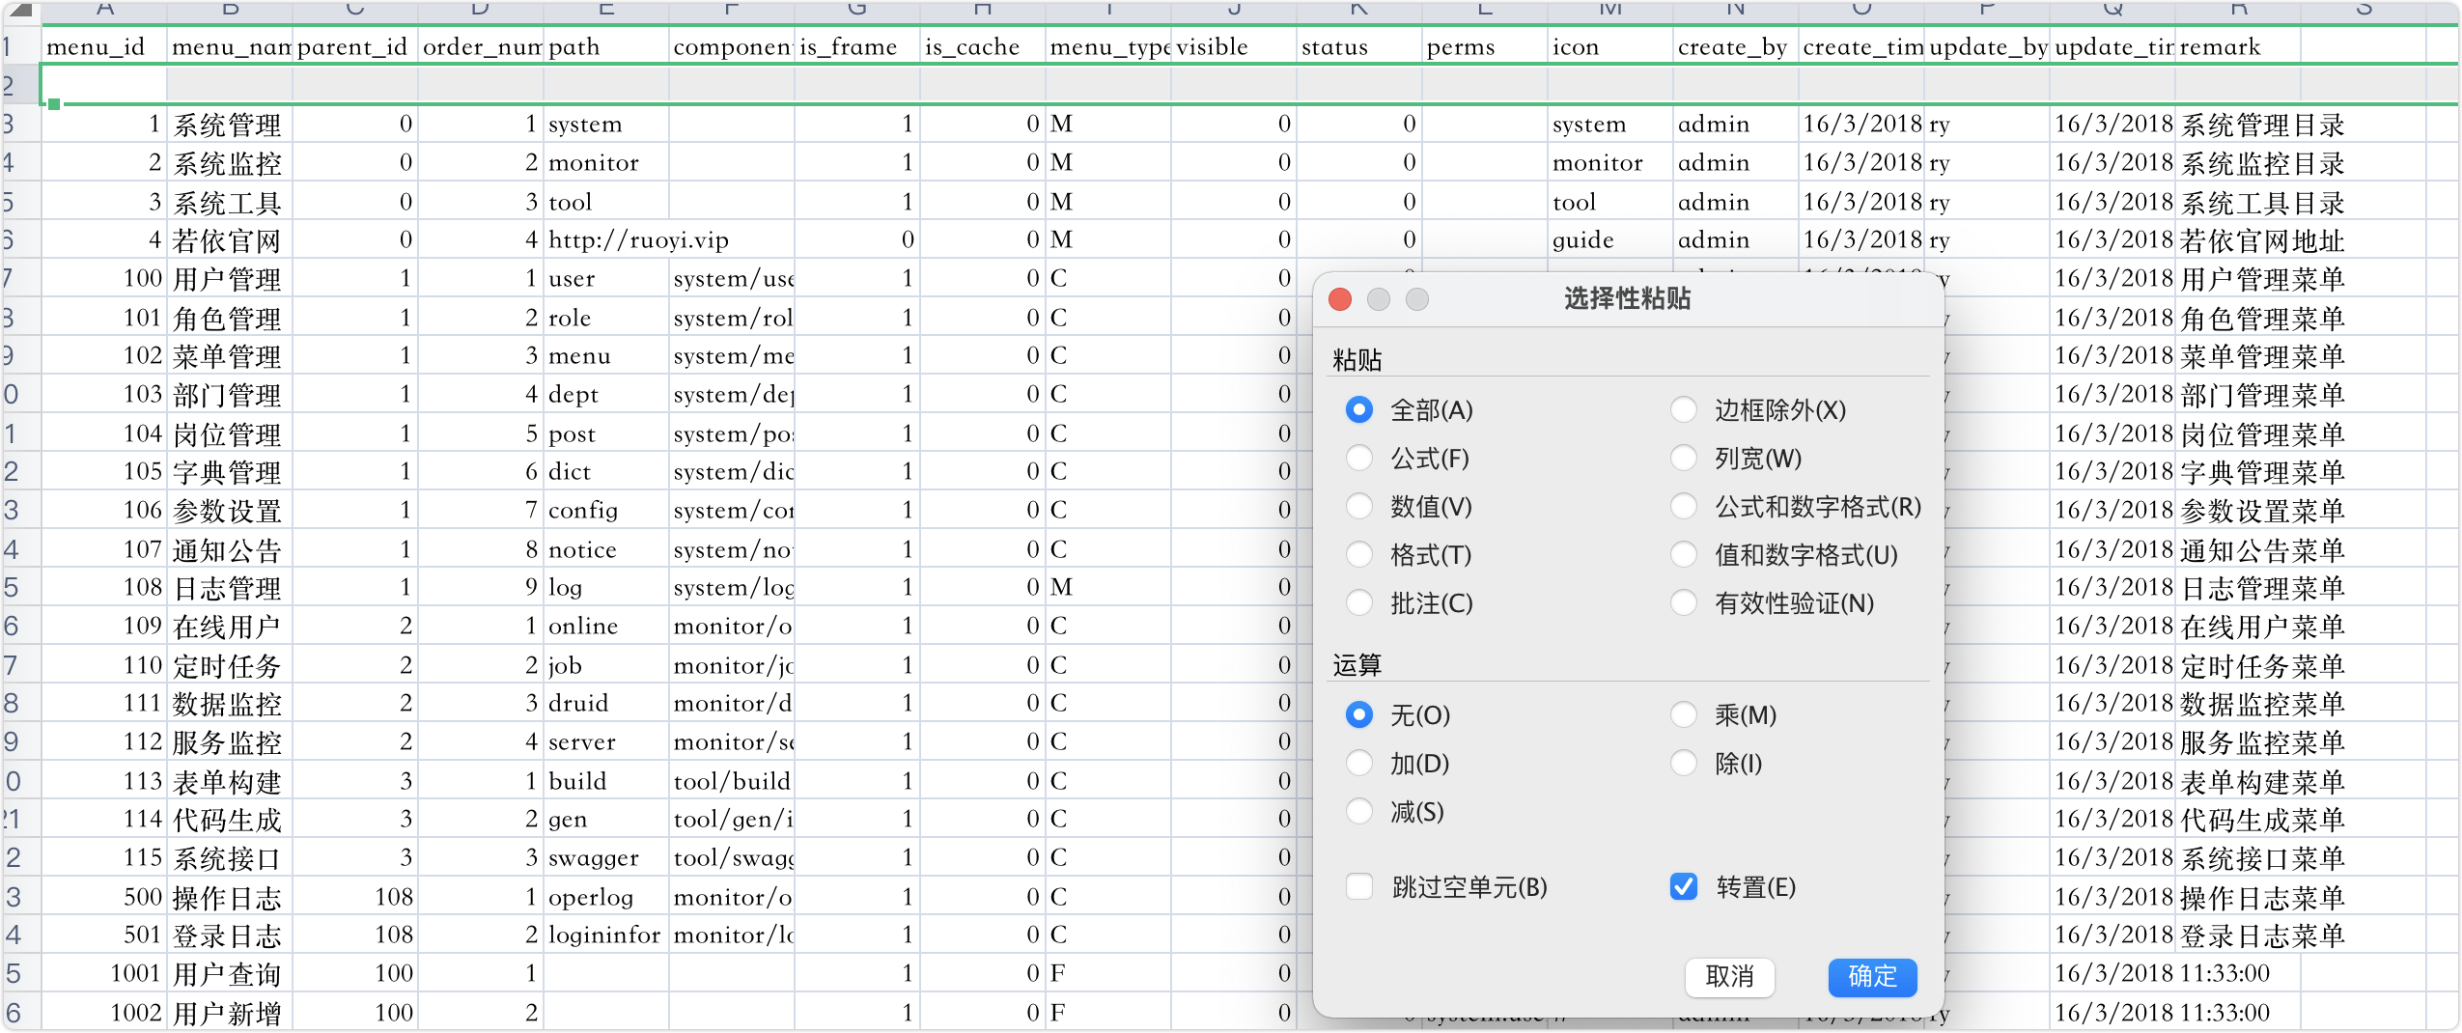Click the http://ruoyi.vip path cell

(x=638, y=239)
